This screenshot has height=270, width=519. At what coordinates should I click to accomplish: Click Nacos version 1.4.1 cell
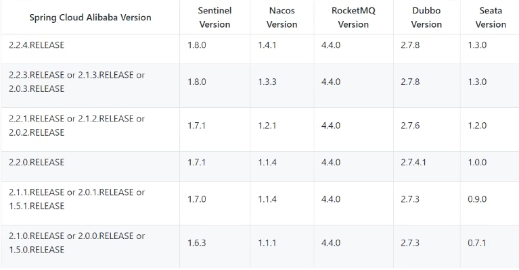(267, 45)
